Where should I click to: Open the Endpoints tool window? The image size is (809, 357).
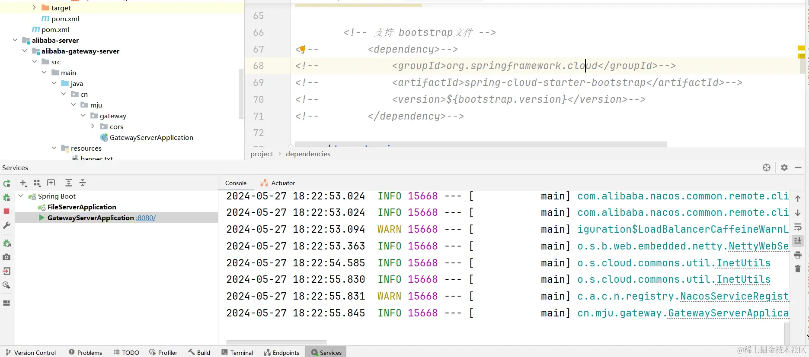[281, 352]
